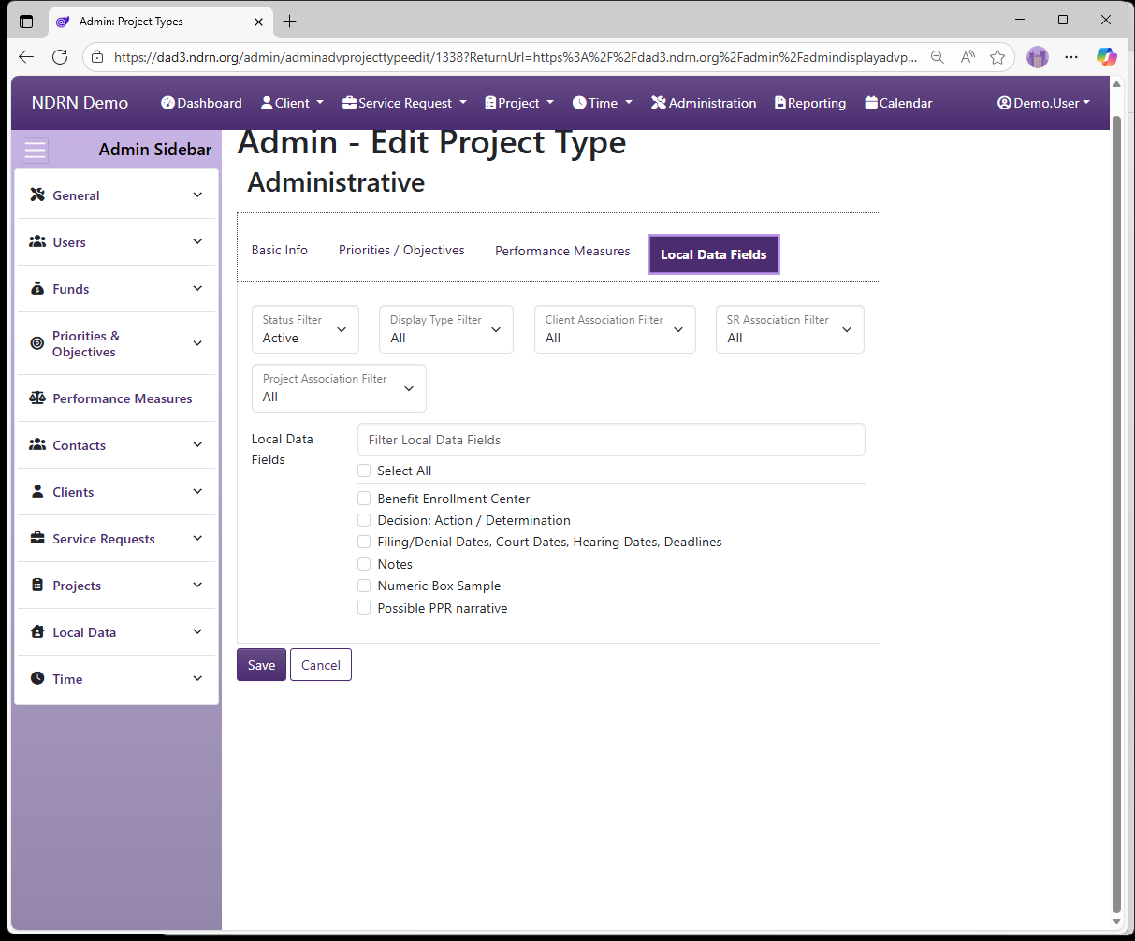Open the Service Request navbar menu
The height and width of the screenshot is (941, 1135).
click(404, 103)
